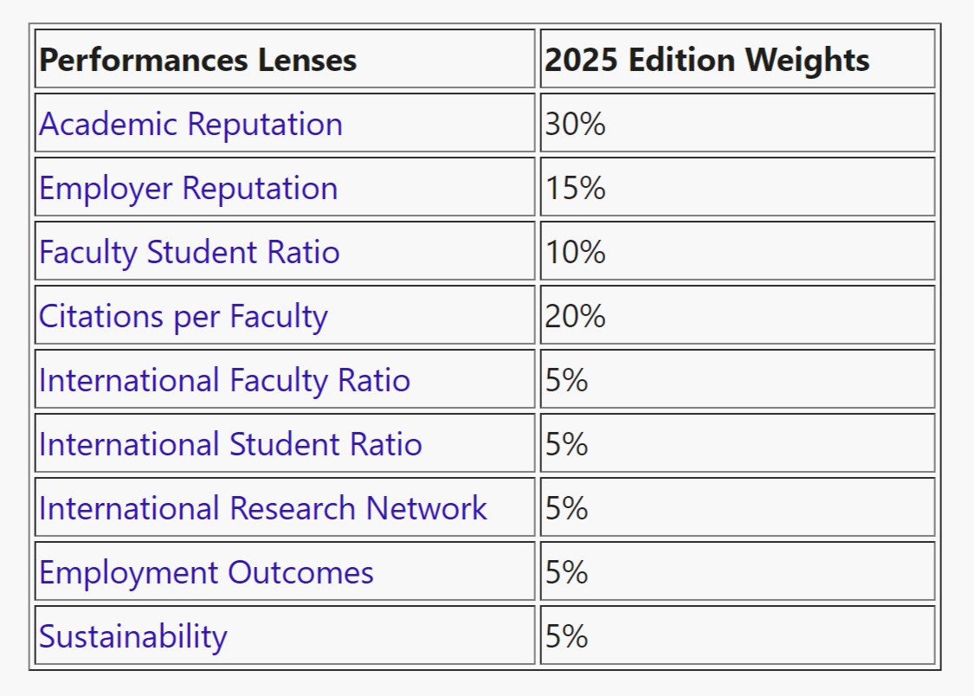This screenshot has width=974, height=696.
Task: Click the 5% cell for Sustainability
Action: [567, 636]
